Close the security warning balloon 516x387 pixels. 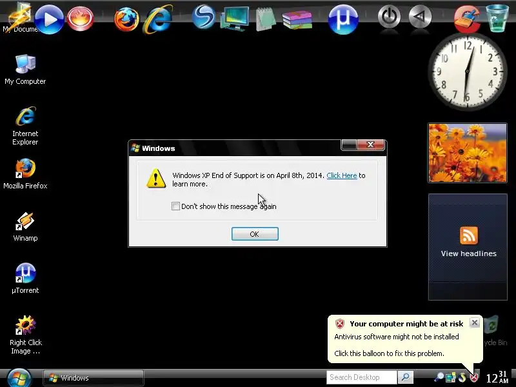475,322
